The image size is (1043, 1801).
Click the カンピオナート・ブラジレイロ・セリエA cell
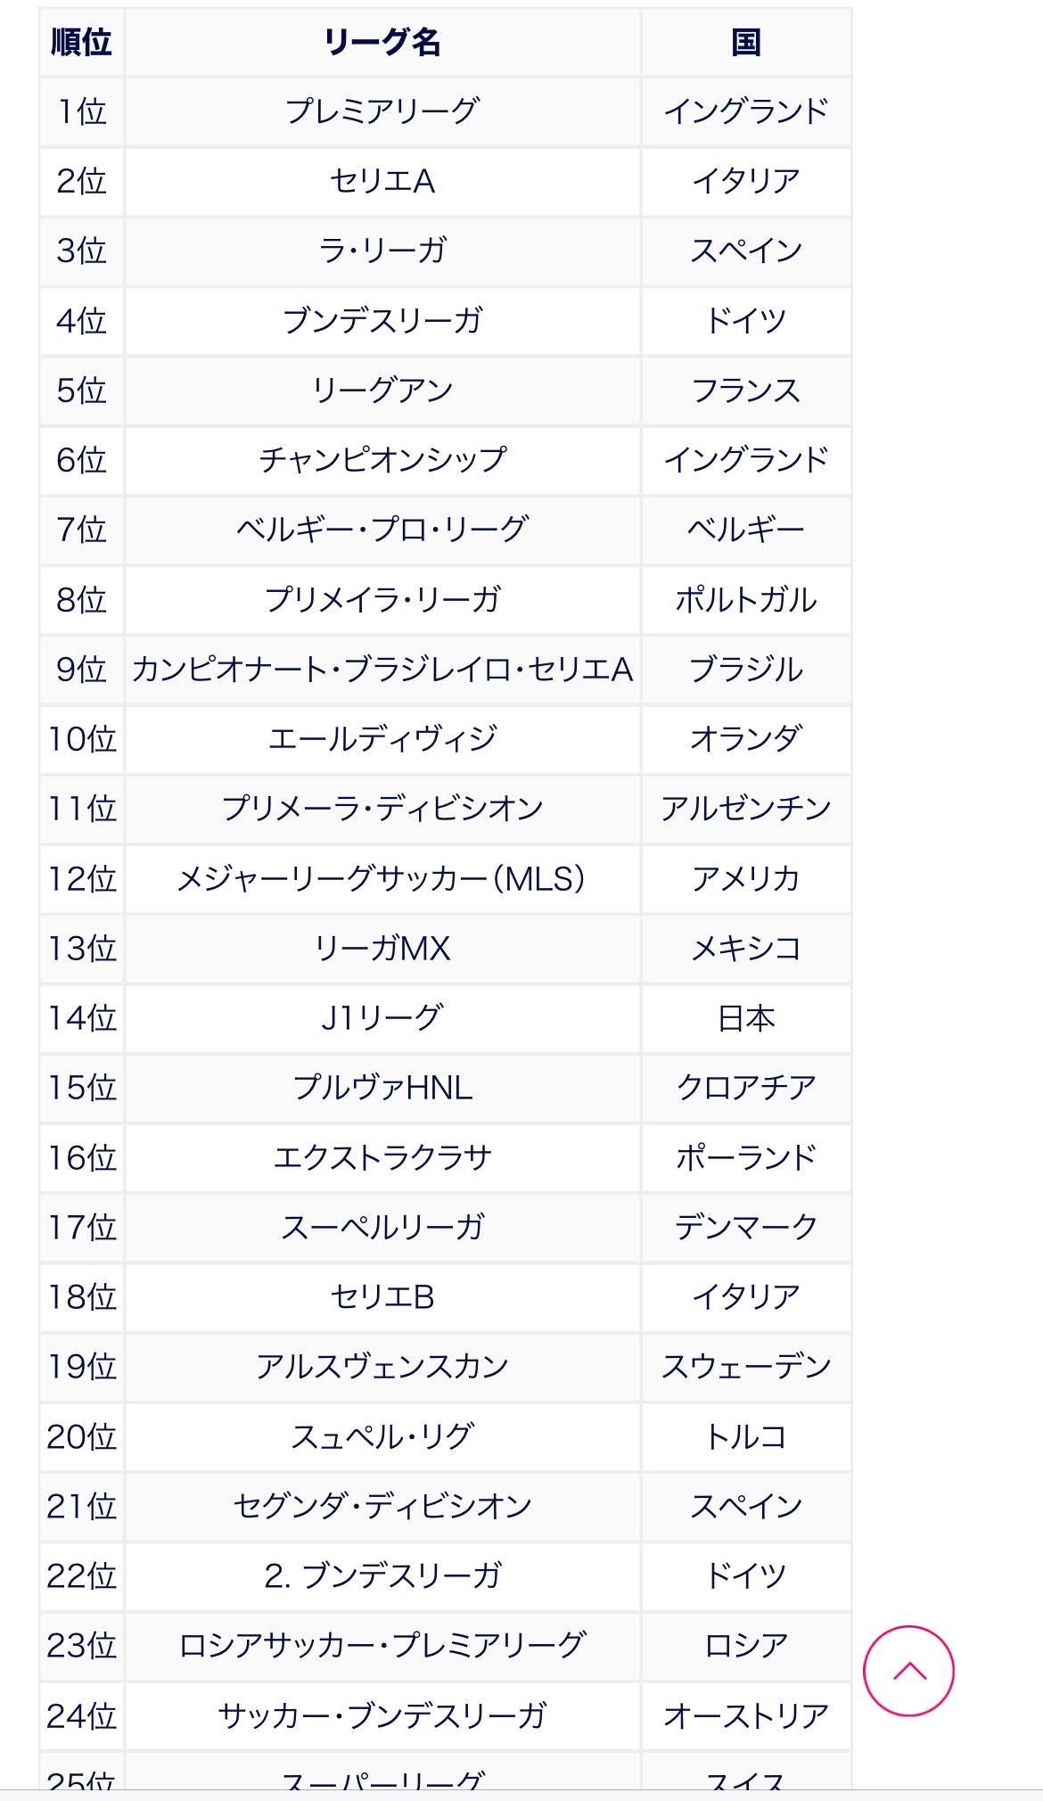(382, 669)
